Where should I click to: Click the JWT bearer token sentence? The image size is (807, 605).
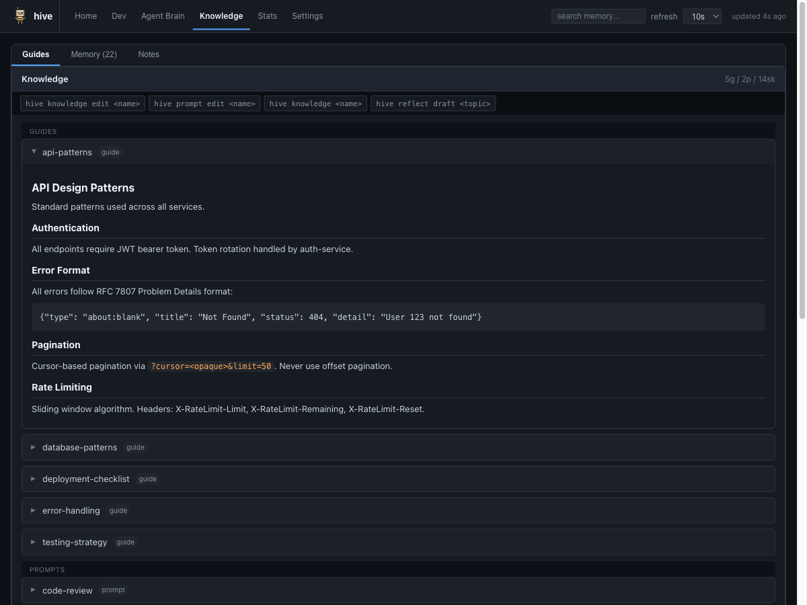tap(192, 249)
